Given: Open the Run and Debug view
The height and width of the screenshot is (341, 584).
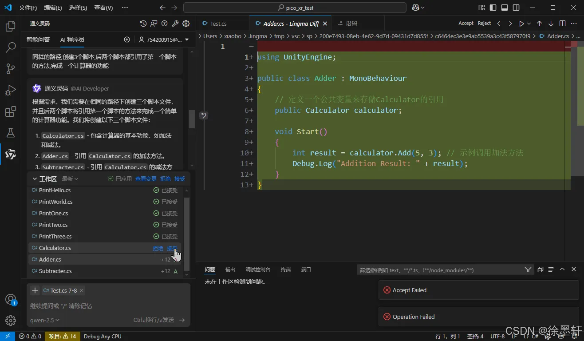Looking at the screenshot, I should 10,90.
